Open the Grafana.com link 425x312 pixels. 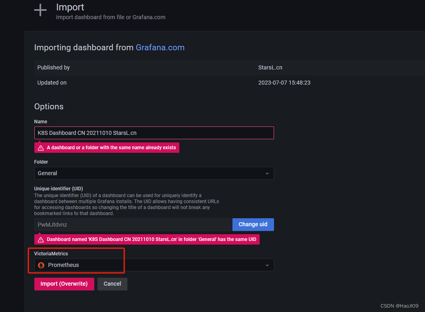click(160, 47)
